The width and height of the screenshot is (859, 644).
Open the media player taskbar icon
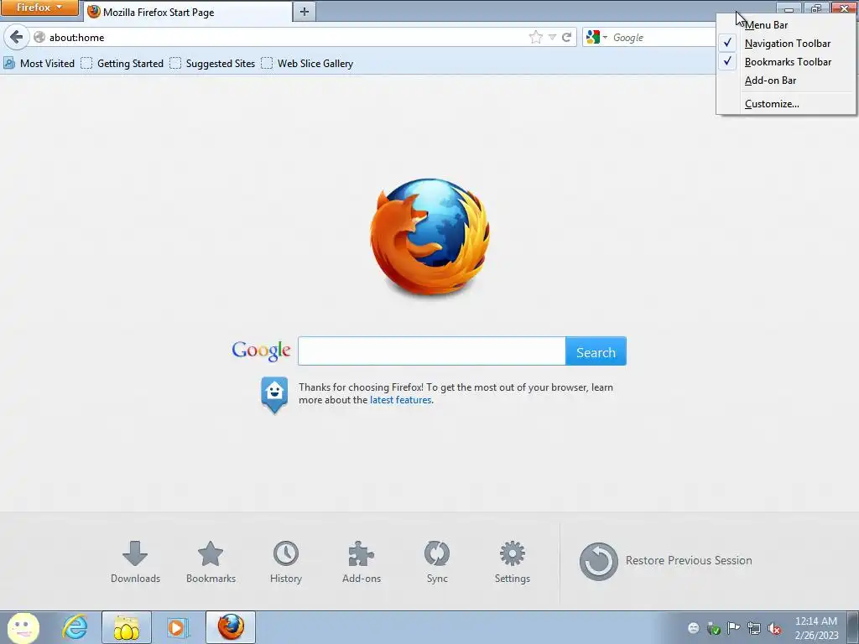click(x=178, y=627)
